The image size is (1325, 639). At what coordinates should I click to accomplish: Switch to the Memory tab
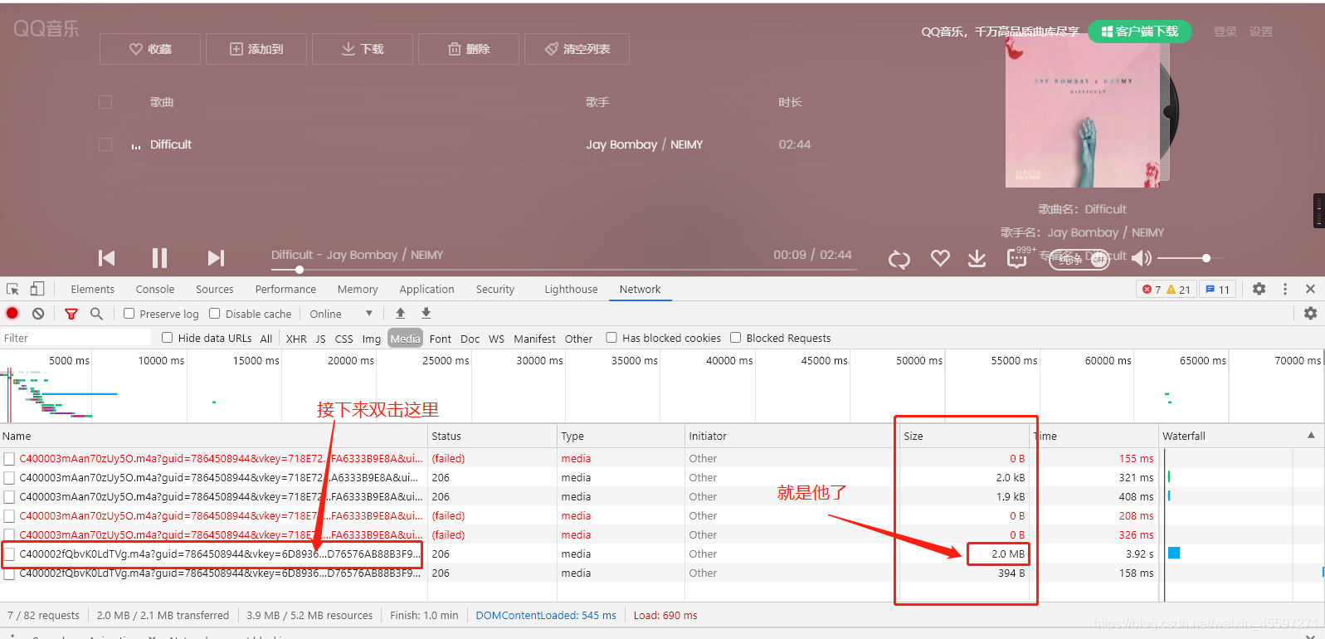tap(358, 289)
